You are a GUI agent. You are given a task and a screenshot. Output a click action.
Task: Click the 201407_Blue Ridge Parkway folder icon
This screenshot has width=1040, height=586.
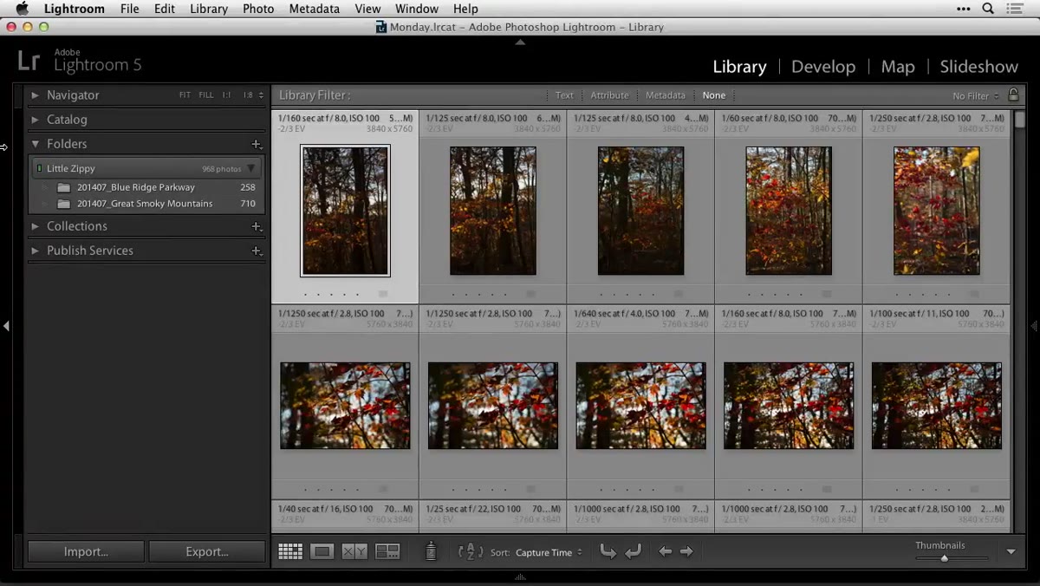coord(63,187)
